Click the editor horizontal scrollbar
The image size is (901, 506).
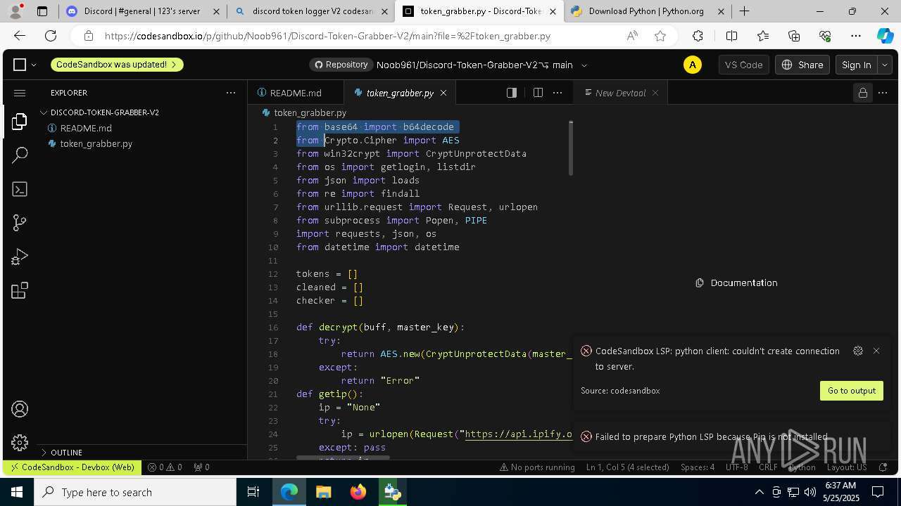tap(343, 458)
